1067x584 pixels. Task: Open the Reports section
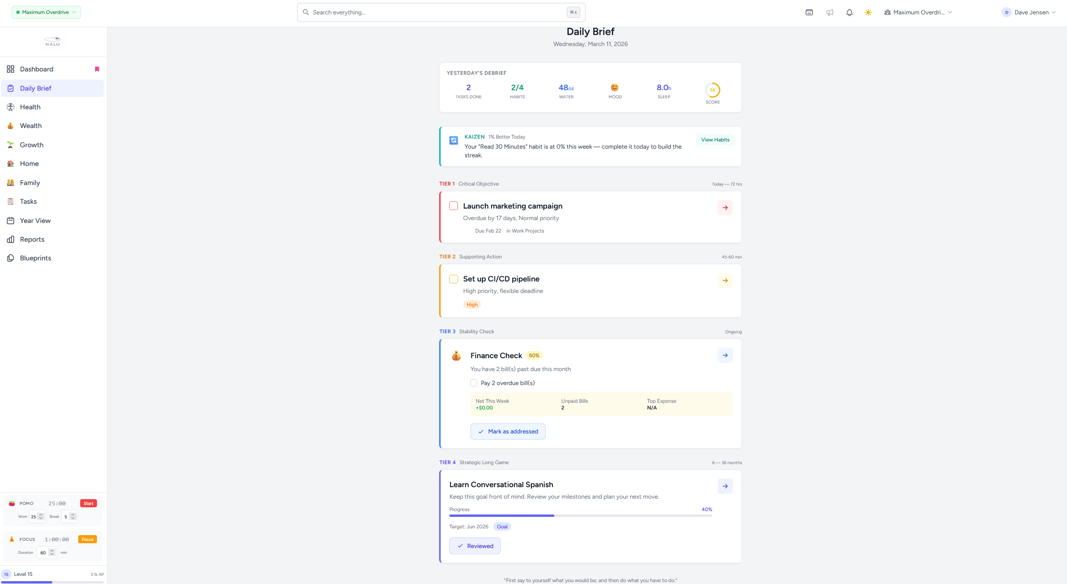pyautogui.click(x=32, y=239)
